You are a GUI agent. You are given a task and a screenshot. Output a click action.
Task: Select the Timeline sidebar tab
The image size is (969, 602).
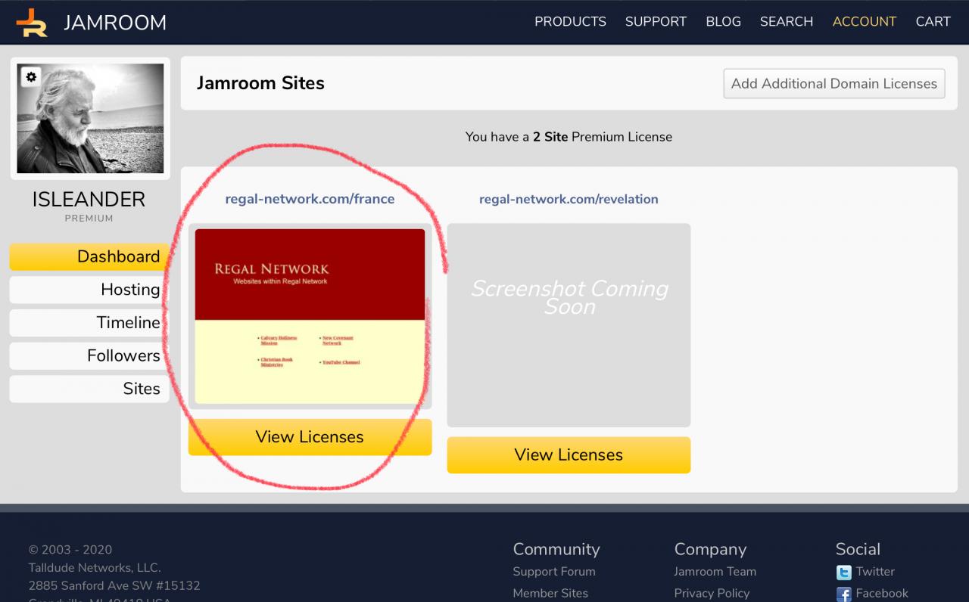point(89,323)
